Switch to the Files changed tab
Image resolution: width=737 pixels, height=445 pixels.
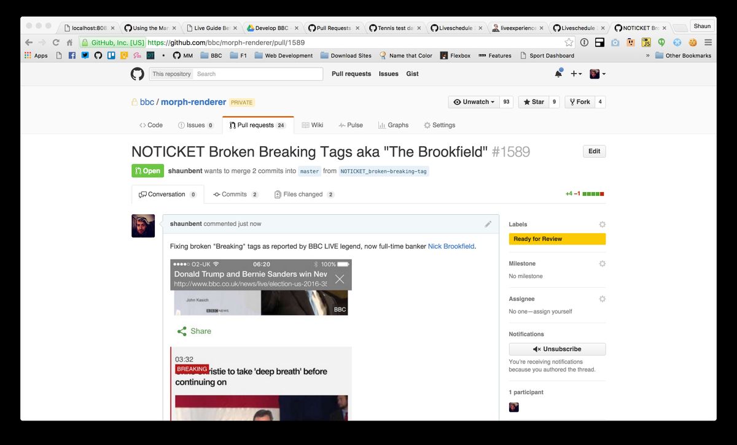point(304,195)
